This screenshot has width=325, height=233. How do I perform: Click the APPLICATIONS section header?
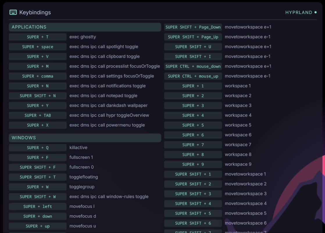(x=85, y=27)
